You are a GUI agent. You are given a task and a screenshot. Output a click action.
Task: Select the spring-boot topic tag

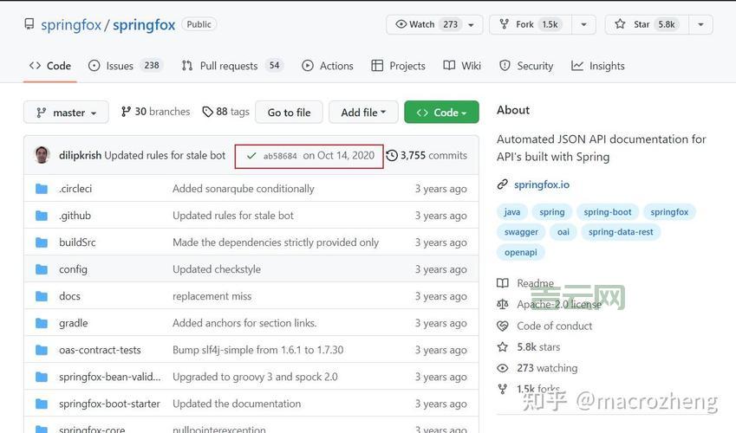tap(607, 212)
